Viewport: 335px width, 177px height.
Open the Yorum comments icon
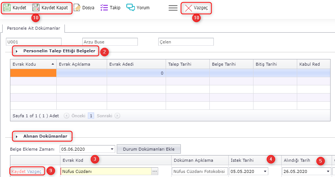(x=130, y=7)
